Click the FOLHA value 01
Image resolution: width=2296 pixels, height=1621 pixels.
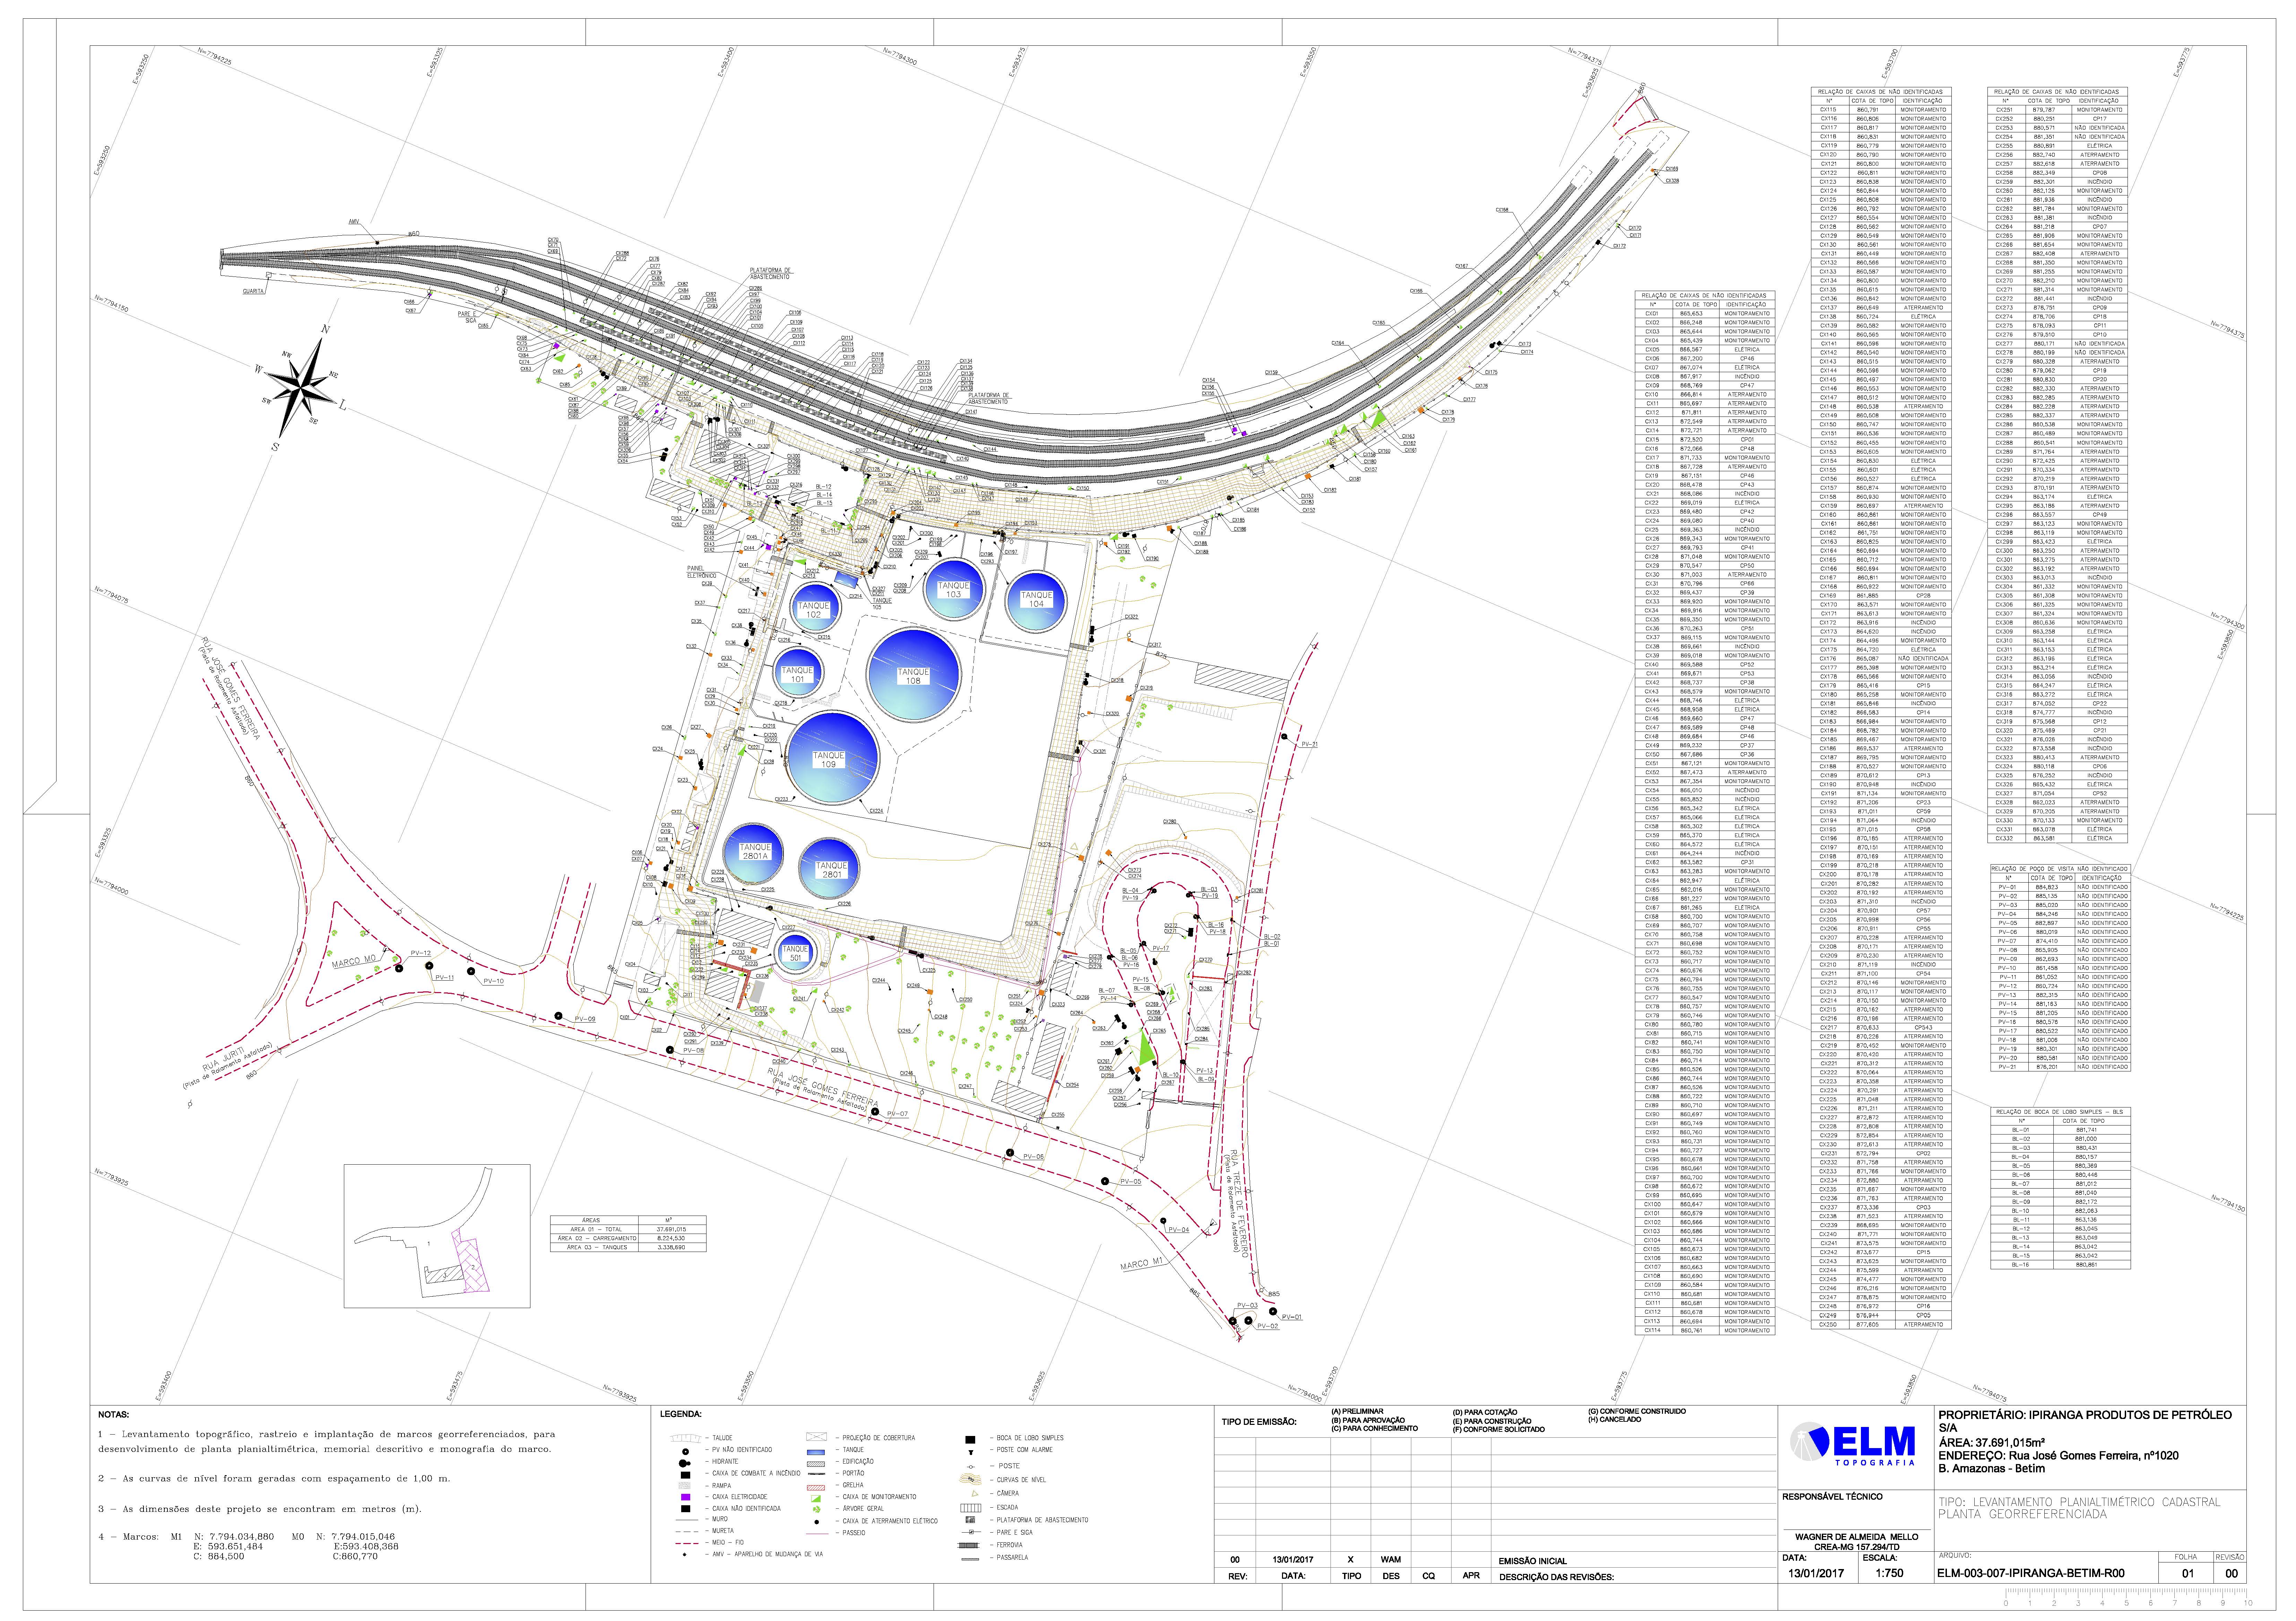coord(2188,1573)
